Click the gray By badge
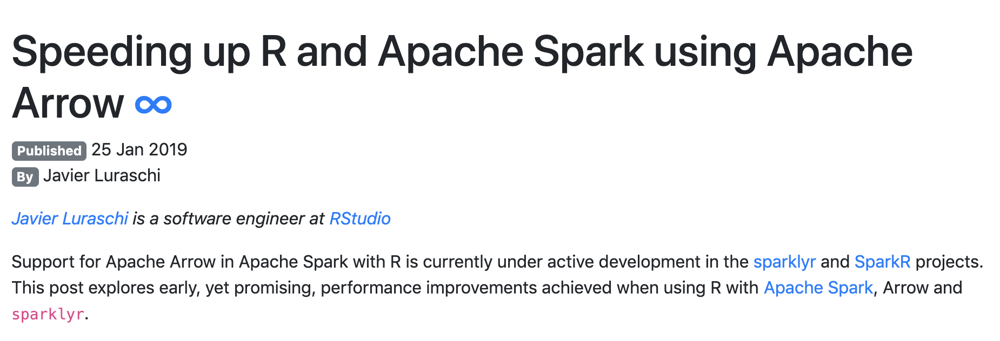Screen dimensions: 1000x341 25,177
